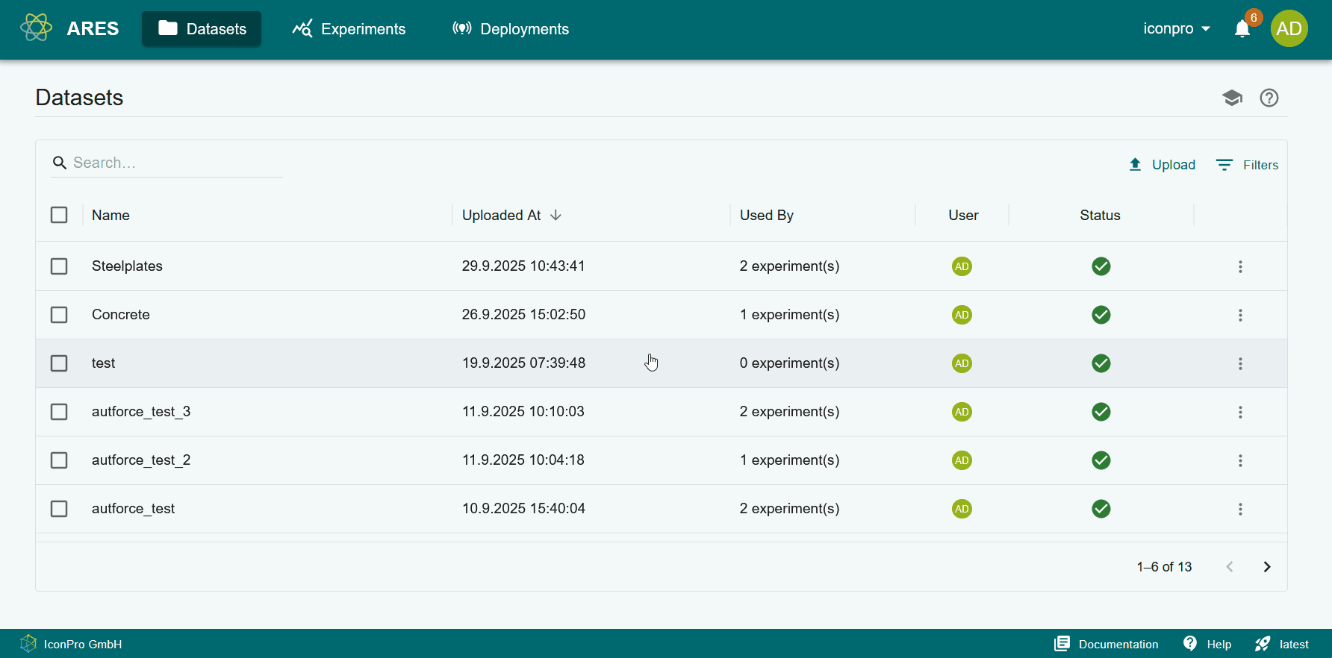Click the Concrete row status checkmark
Screen dimensions: 1332x658
[1101, 315]
